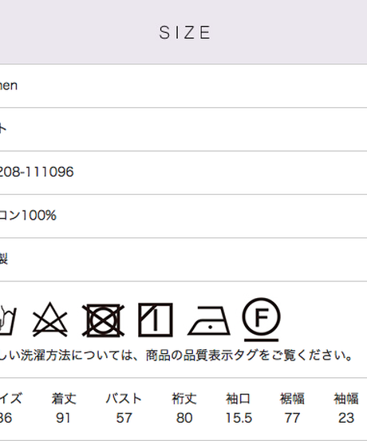This screenshot has height=441, width=367.
Task: Click the do-not-bleach triangle icon
Action: (x=50, y=320)
